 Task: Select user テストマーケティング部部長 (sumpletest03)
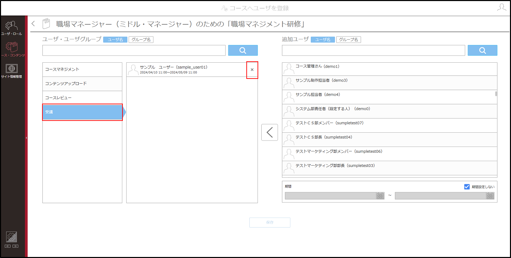[390, 168]
